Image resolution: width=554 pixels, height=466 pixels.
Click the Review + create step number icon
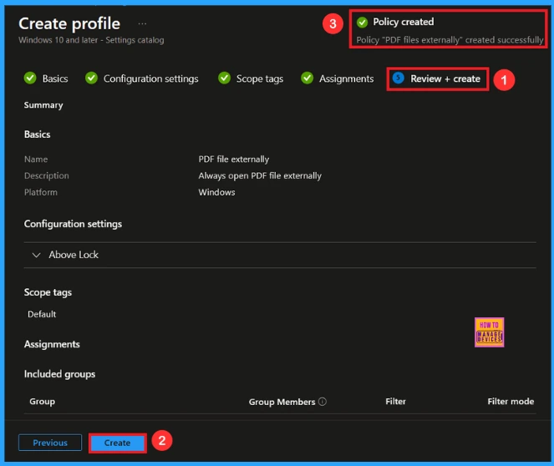pyautogui.click(x=399, y=78)
